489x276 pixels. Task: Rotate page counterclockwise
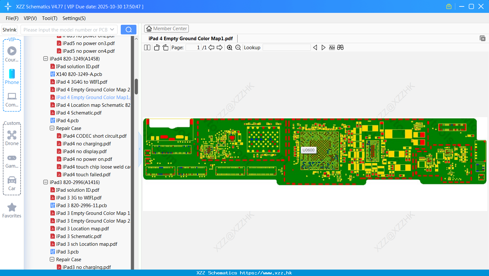157,48
